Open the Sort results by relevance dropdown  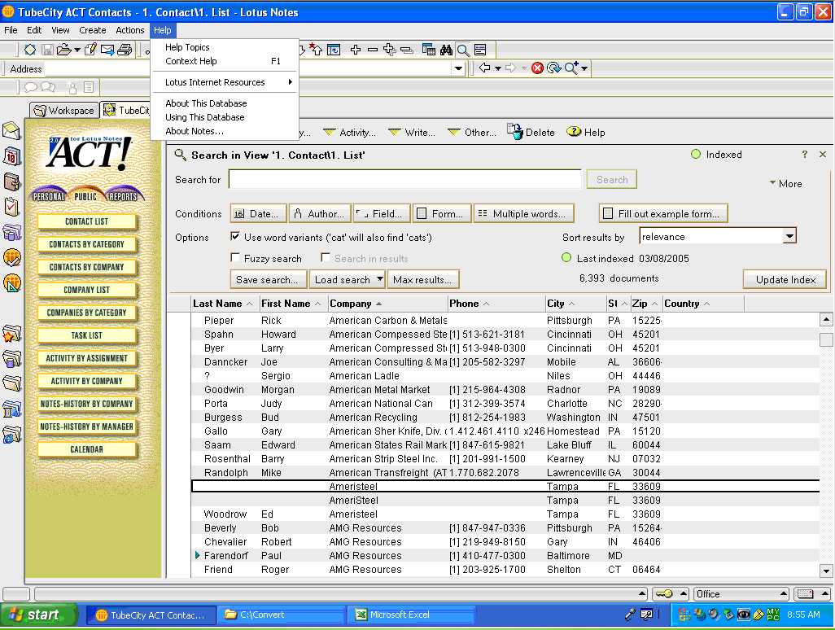click(789, 236)
